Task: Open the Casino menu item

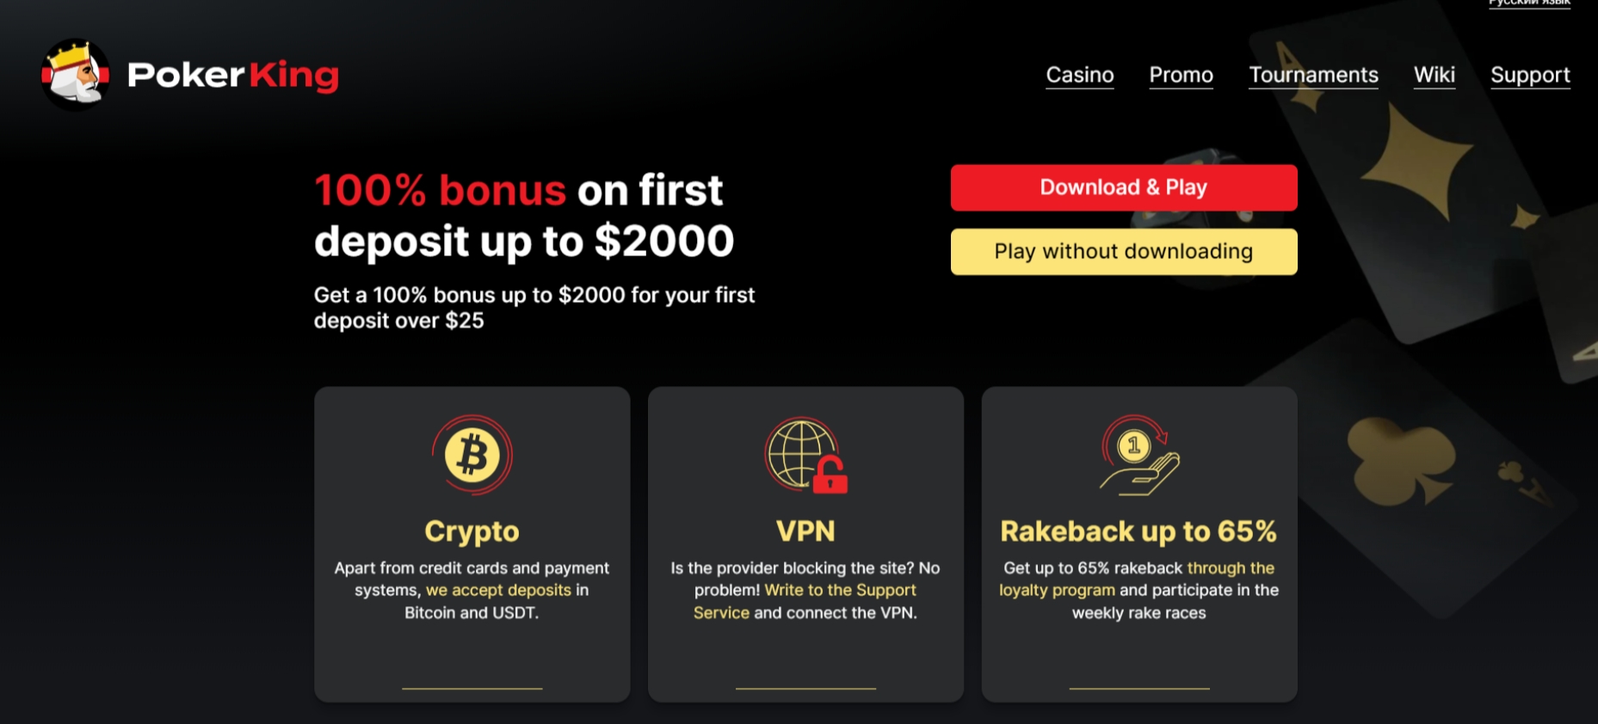Action: [x=1079, y=76]
